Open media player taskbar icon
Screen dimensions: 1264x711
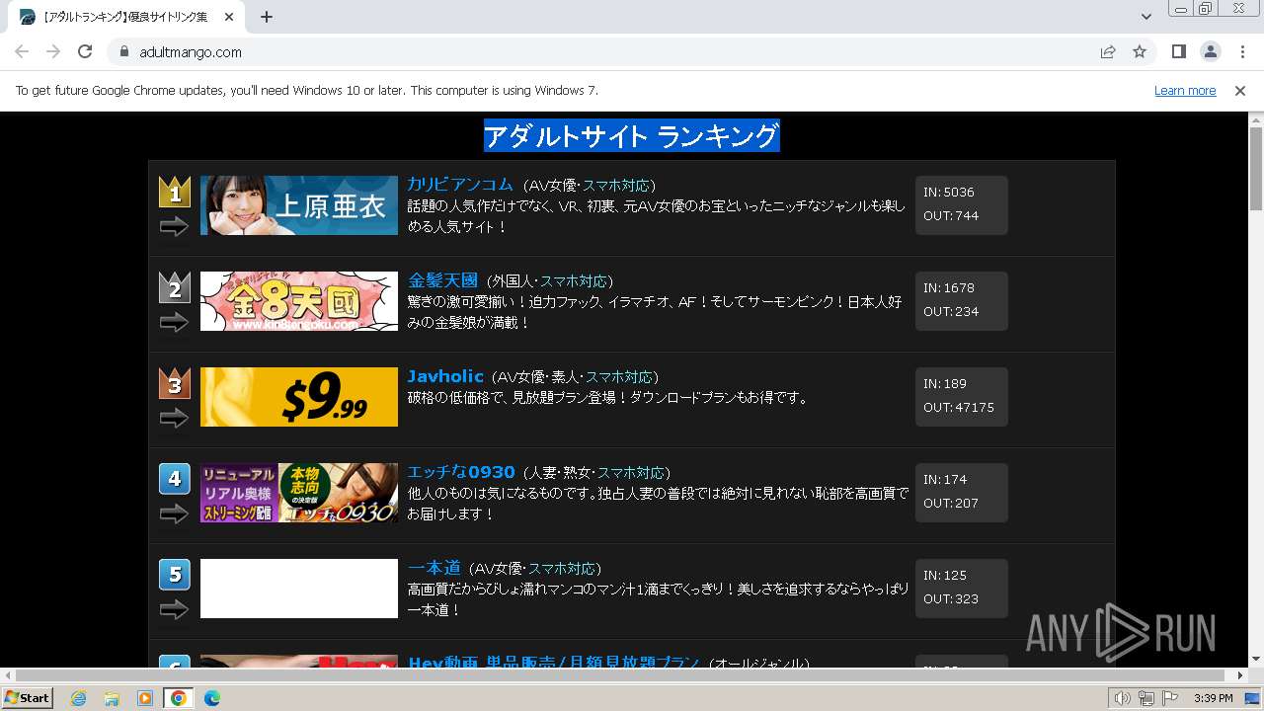click(145, 698)
